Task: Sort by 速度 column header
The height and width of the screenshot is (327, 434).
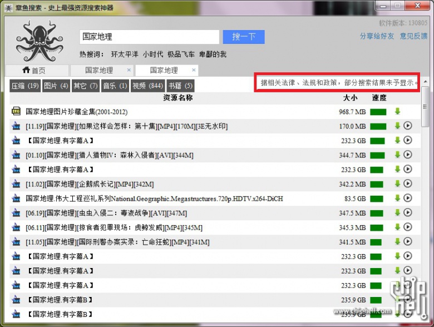Action: (x=379, y=98)
